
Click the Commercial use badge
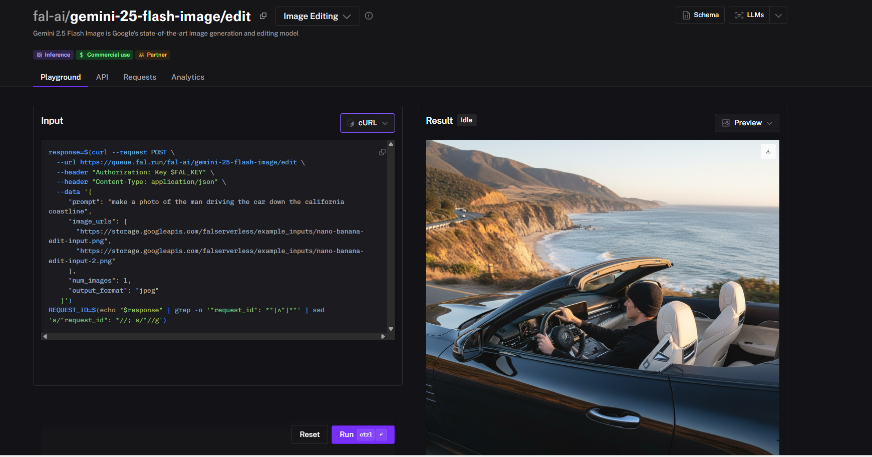104,55
